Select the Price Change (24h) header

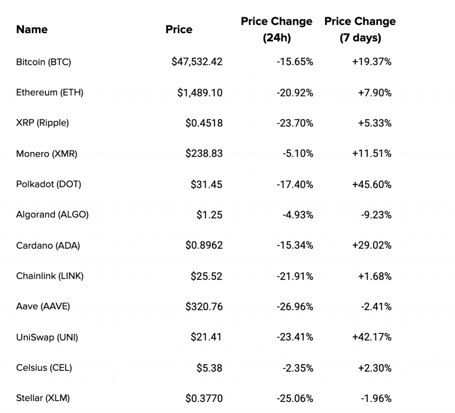tap(276, 29)
